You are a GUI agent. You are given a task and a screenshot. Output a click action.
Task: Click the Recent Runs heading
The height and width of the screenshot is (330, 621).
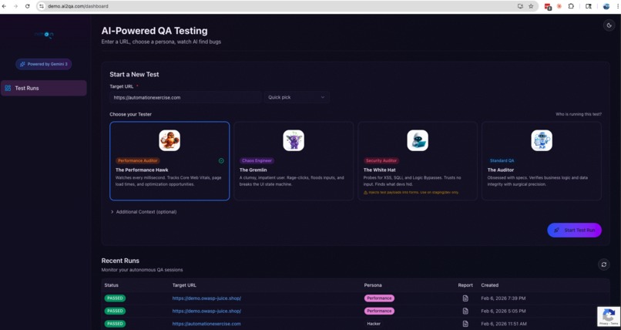(120, 261)
